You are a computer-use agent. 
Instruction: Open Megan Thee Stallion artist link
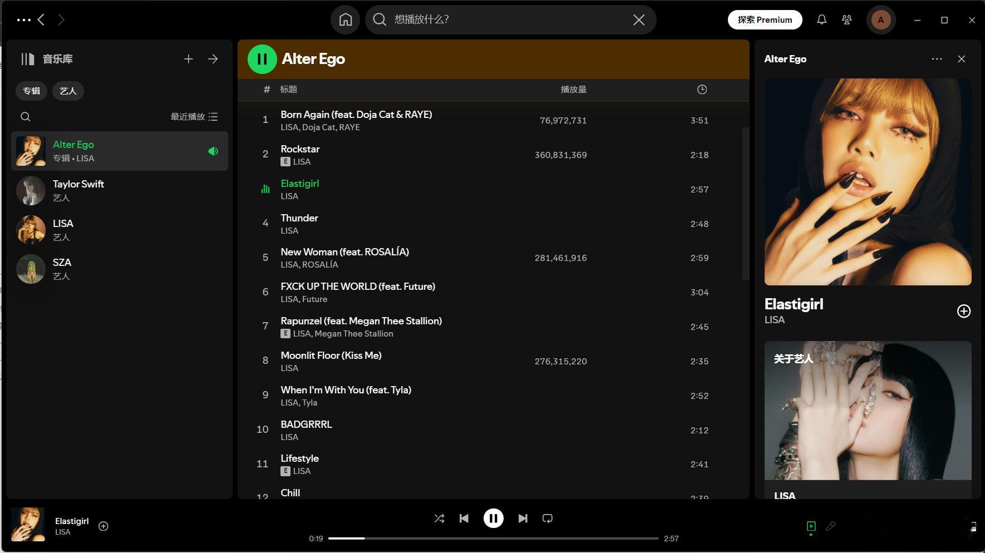[x=354, y=334]
